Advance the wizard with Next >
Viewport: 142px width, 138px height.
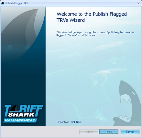(109, 132)
